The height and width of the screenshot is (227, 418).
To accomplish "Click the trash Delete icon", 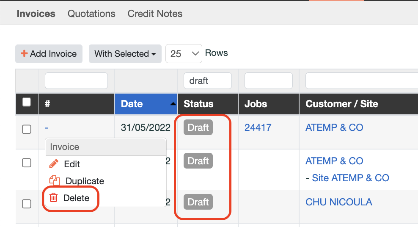I will [53, 198].
